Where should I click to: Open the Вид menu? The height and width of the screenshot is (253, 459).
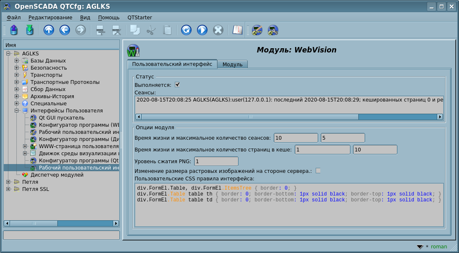pyautogui.click(x=85, y=18)
